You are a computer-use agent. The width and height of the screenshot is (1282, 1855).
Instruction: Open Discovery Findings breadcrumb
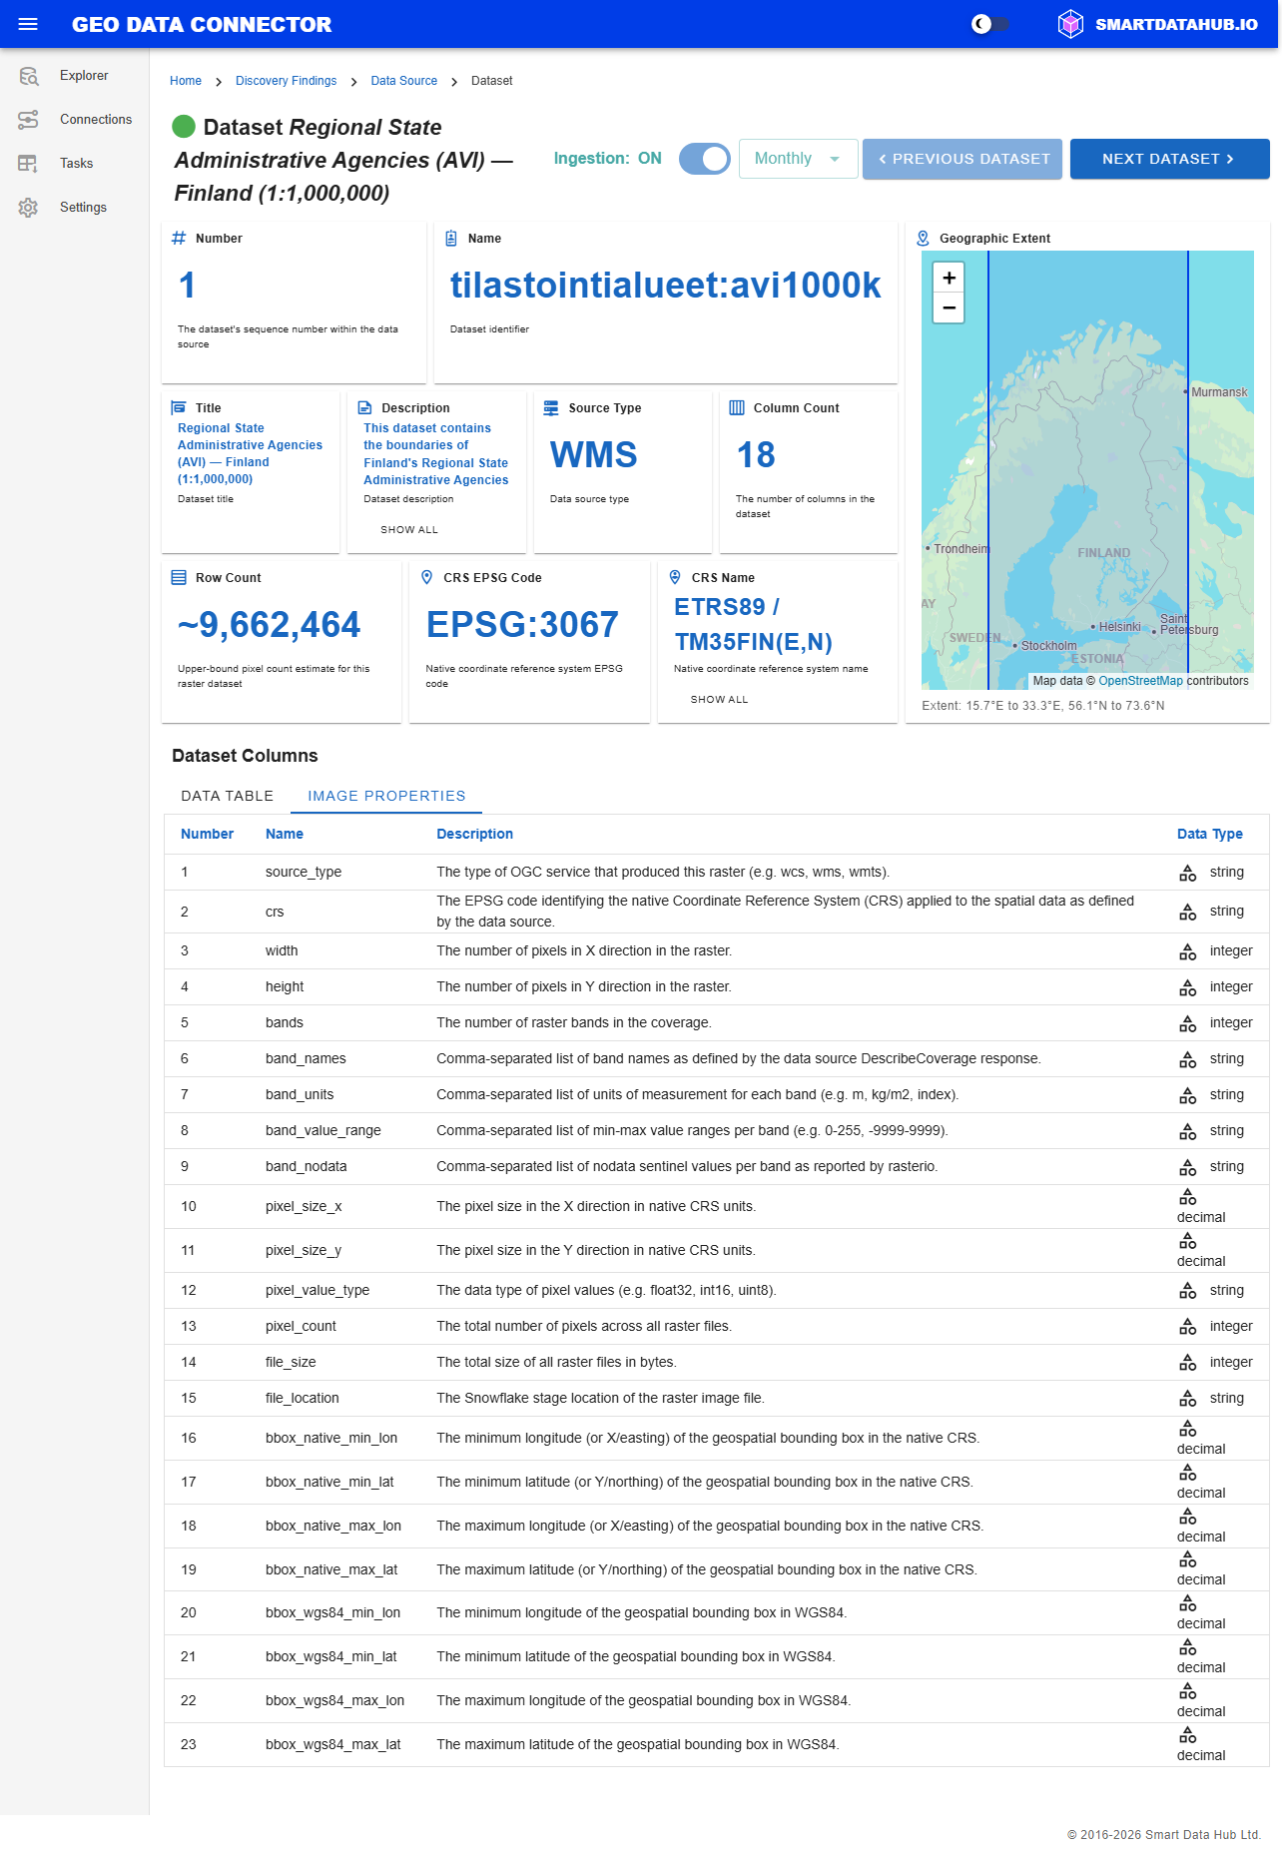pyautogui.click(x=286, y=81)
